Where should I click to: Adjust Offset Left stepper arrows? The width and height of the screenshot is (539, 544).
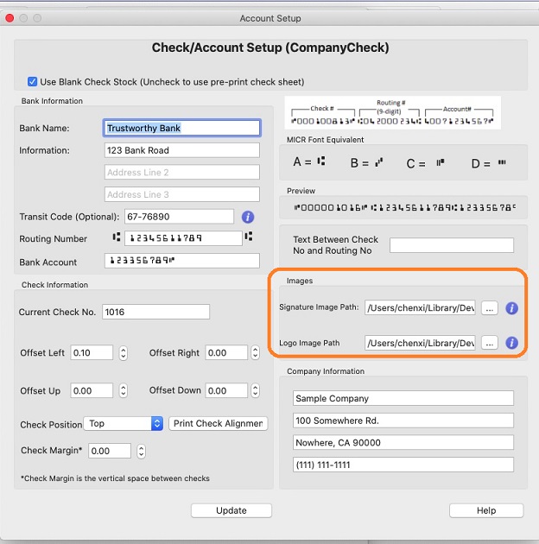click(x=124, y=353)
